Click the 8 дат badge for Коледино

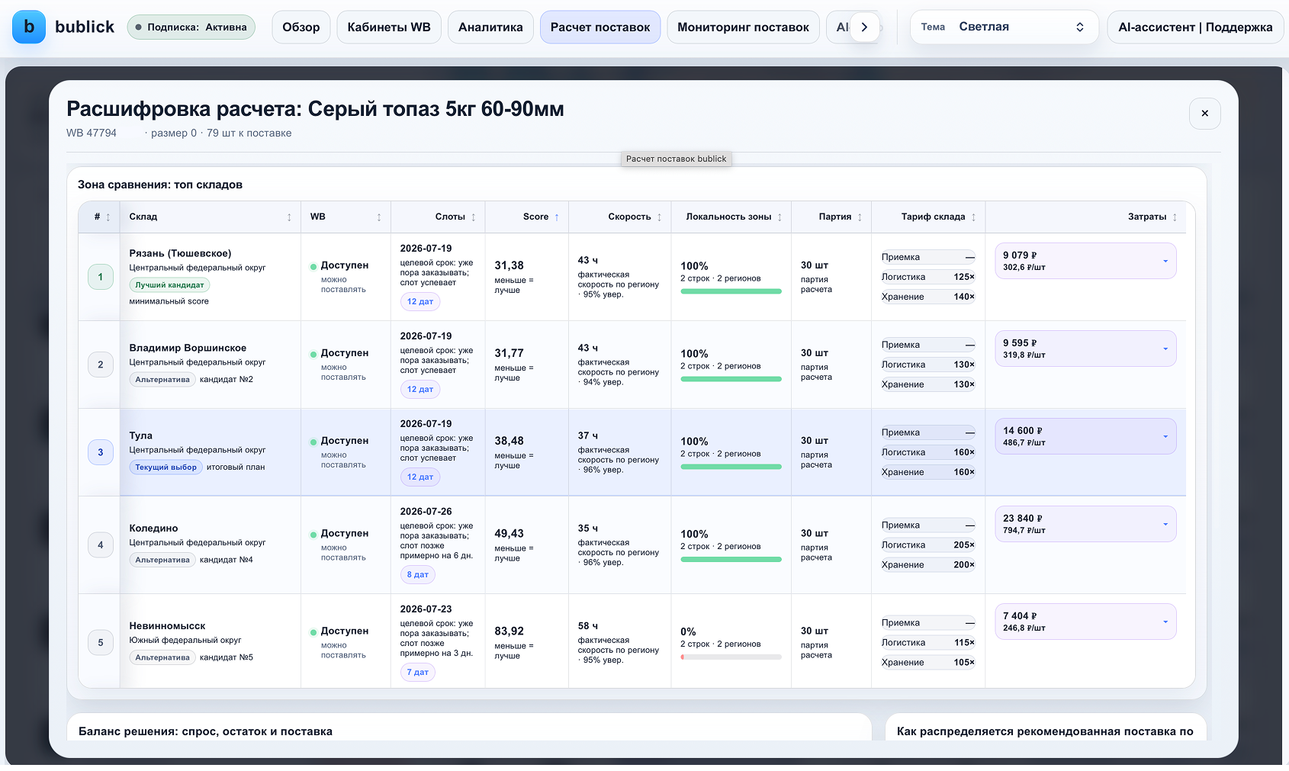(x=417, y=575)
